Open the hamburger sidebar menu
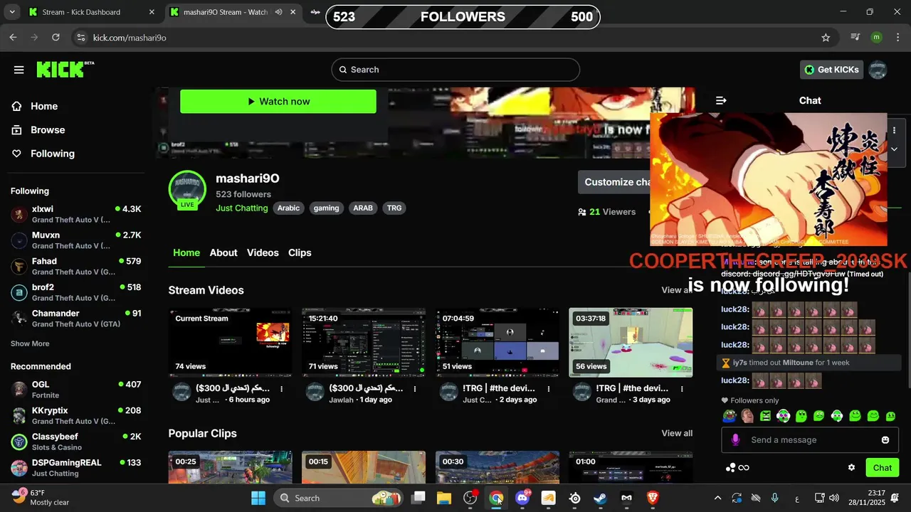 [19, 70]
